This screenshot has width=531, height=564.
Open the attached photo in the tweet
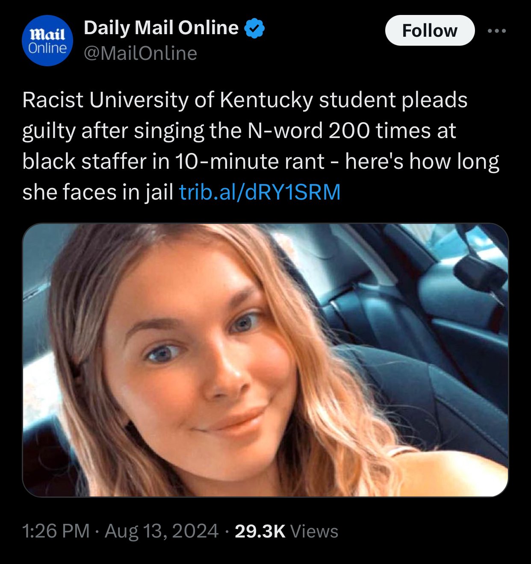(265, 360)
